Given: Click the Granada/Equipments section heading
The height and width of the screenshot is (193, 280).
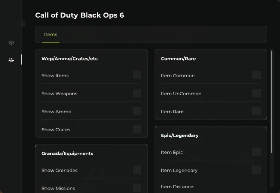Looking at the screenshot, I should pos(67,154).
